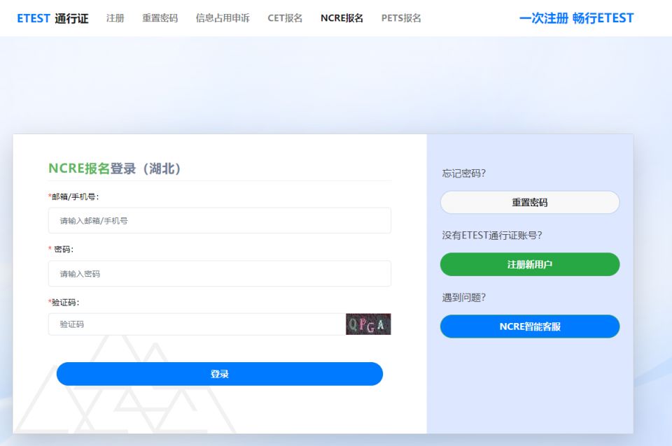Open the 重置密码 nav item
This screenshot has height=446, width=672.
[160, 18]
